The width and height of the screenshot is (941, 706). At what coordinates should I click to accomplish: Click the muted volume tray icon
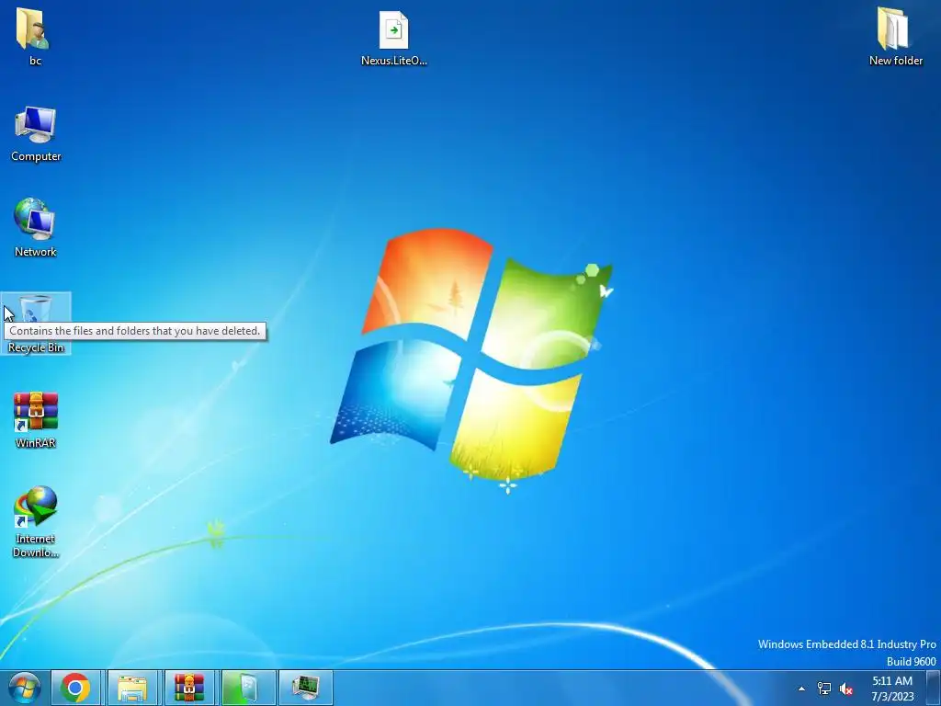click(846, 689)
